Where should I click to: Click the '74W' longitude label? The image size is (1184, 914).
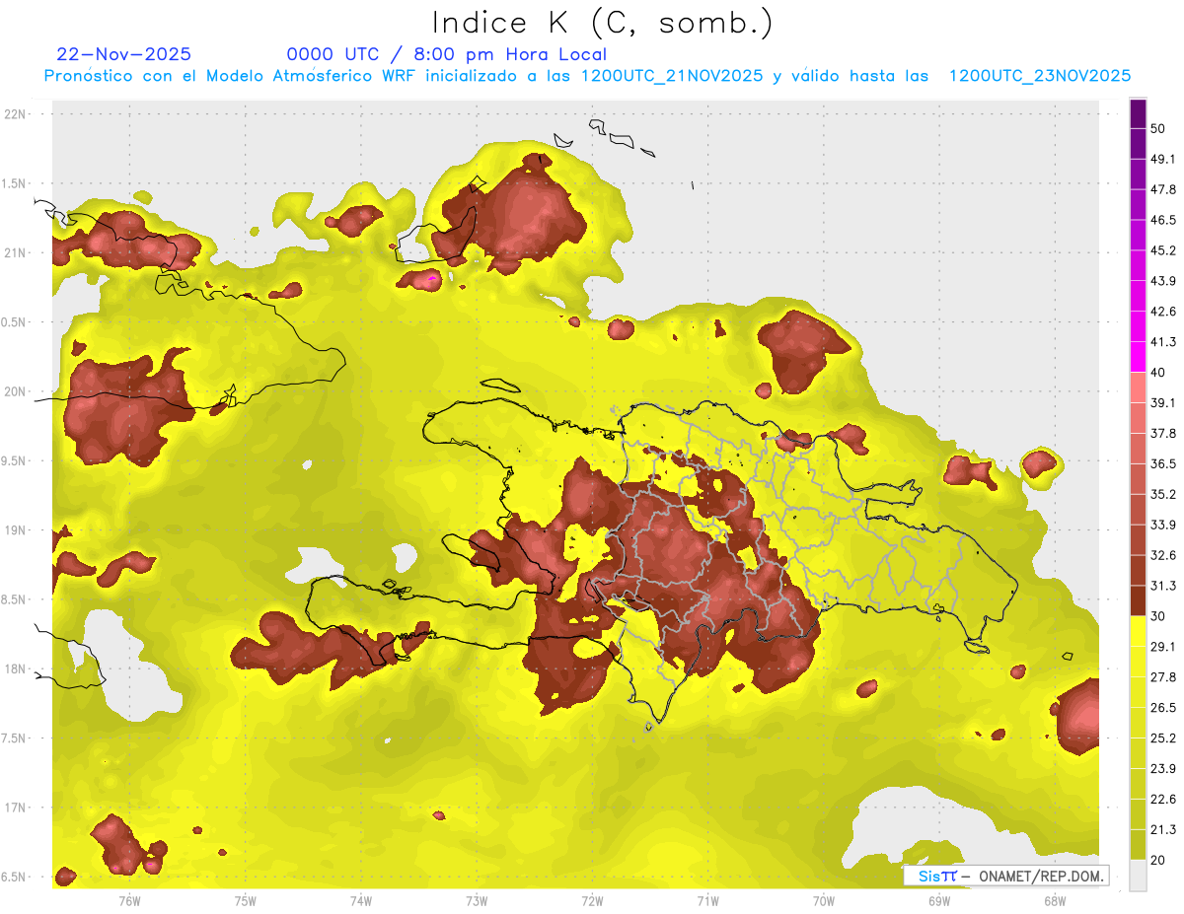pyautogui.click(x=361, y=901)
